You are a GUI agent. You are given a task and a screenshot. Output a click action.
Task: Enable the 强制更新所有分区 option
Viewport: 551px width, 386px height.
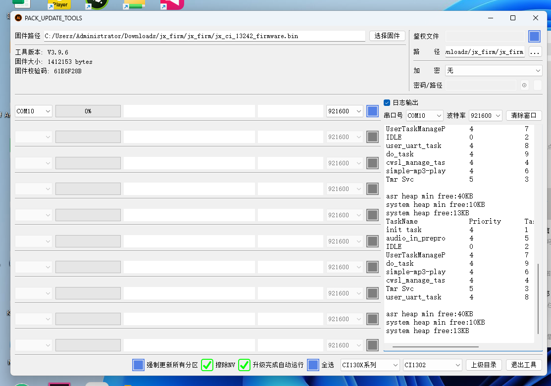[139, 365]
